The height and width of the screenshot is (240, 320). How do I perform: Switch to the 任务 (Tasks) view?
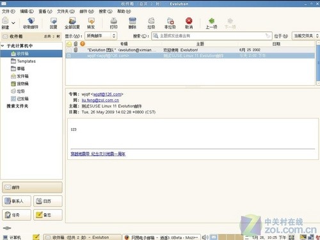[17, 215]
